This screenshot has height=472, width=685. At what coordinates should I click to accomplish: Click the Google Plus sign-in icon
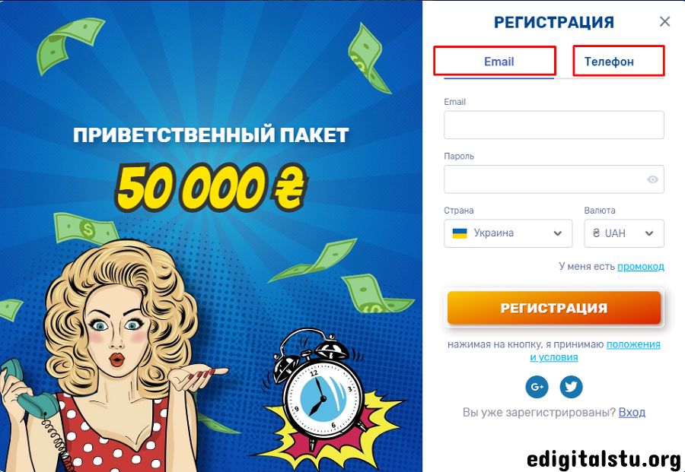(537, 387)
